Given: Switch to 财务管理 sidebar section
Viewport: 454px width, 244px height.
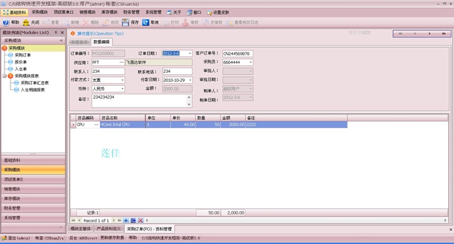Looking at the screenshot, I should point(33,208).
